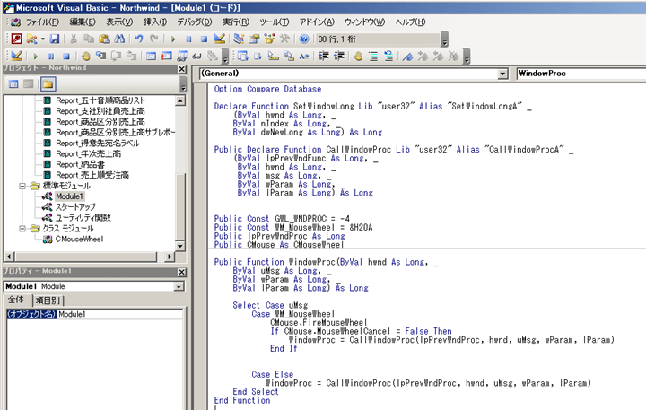Click the Help question mark icon
Screen dimensions: 646x410
(x=304, y=39)
